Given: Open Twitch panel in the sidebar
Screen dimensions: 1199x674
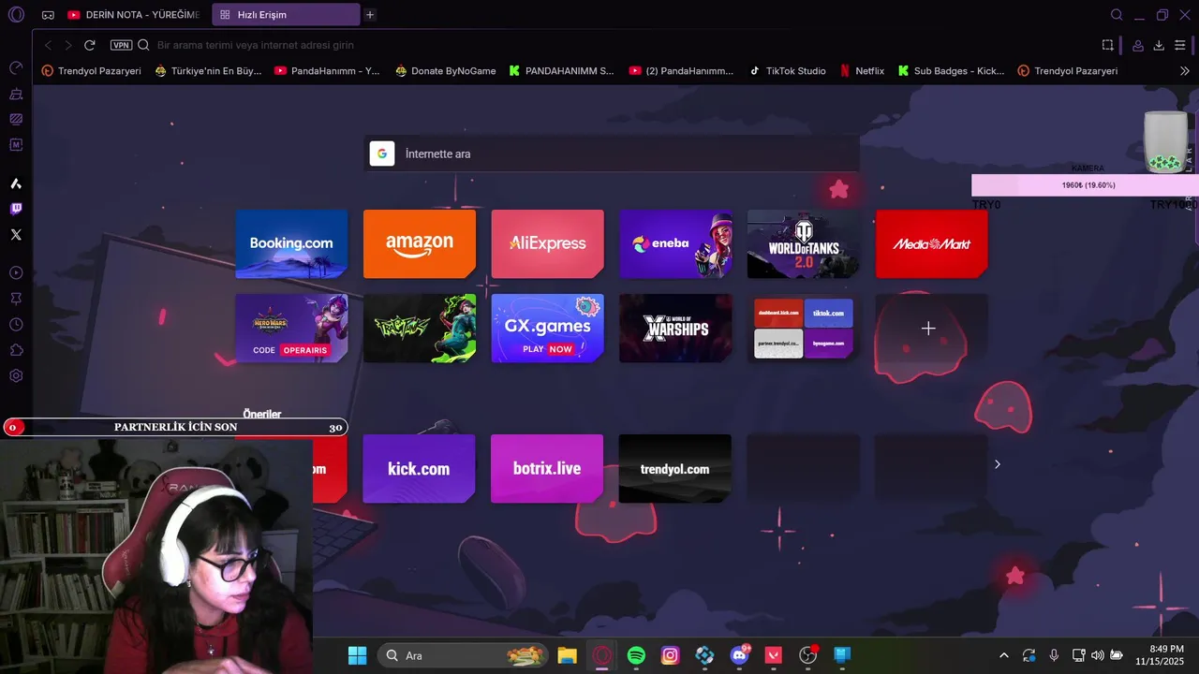Looking at the screenshot, I should 16,209.
